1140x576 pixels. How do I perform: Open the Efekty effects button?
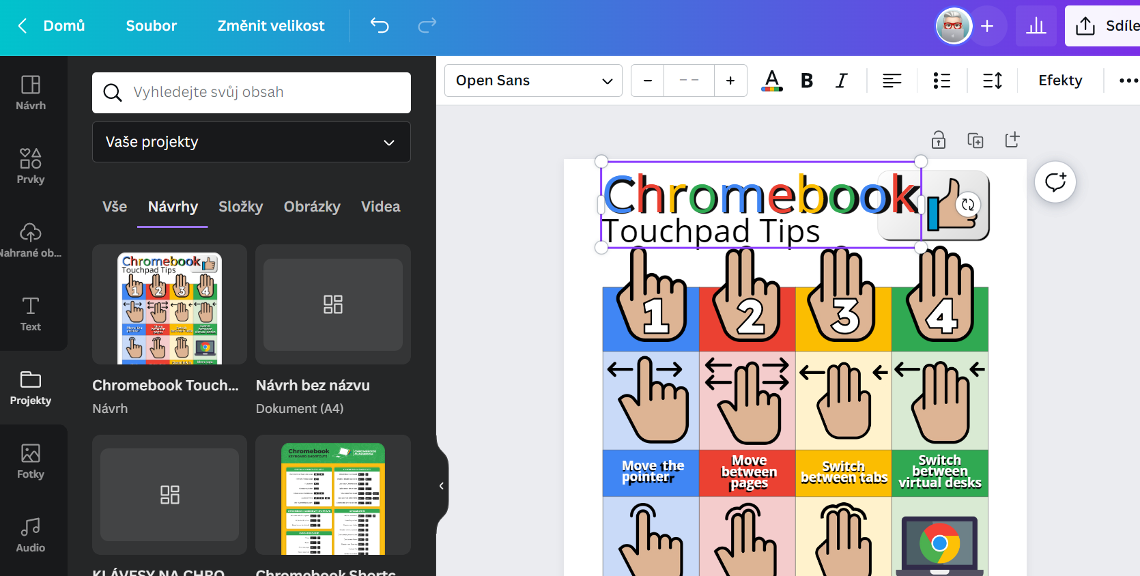click(1060, 81)
